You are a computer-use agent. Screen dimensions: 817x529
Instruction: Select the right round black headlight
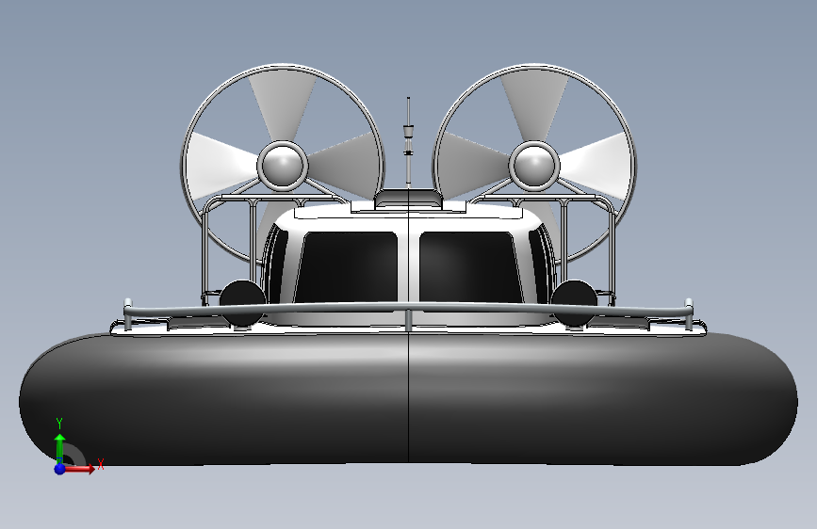(x=574, y=303)
